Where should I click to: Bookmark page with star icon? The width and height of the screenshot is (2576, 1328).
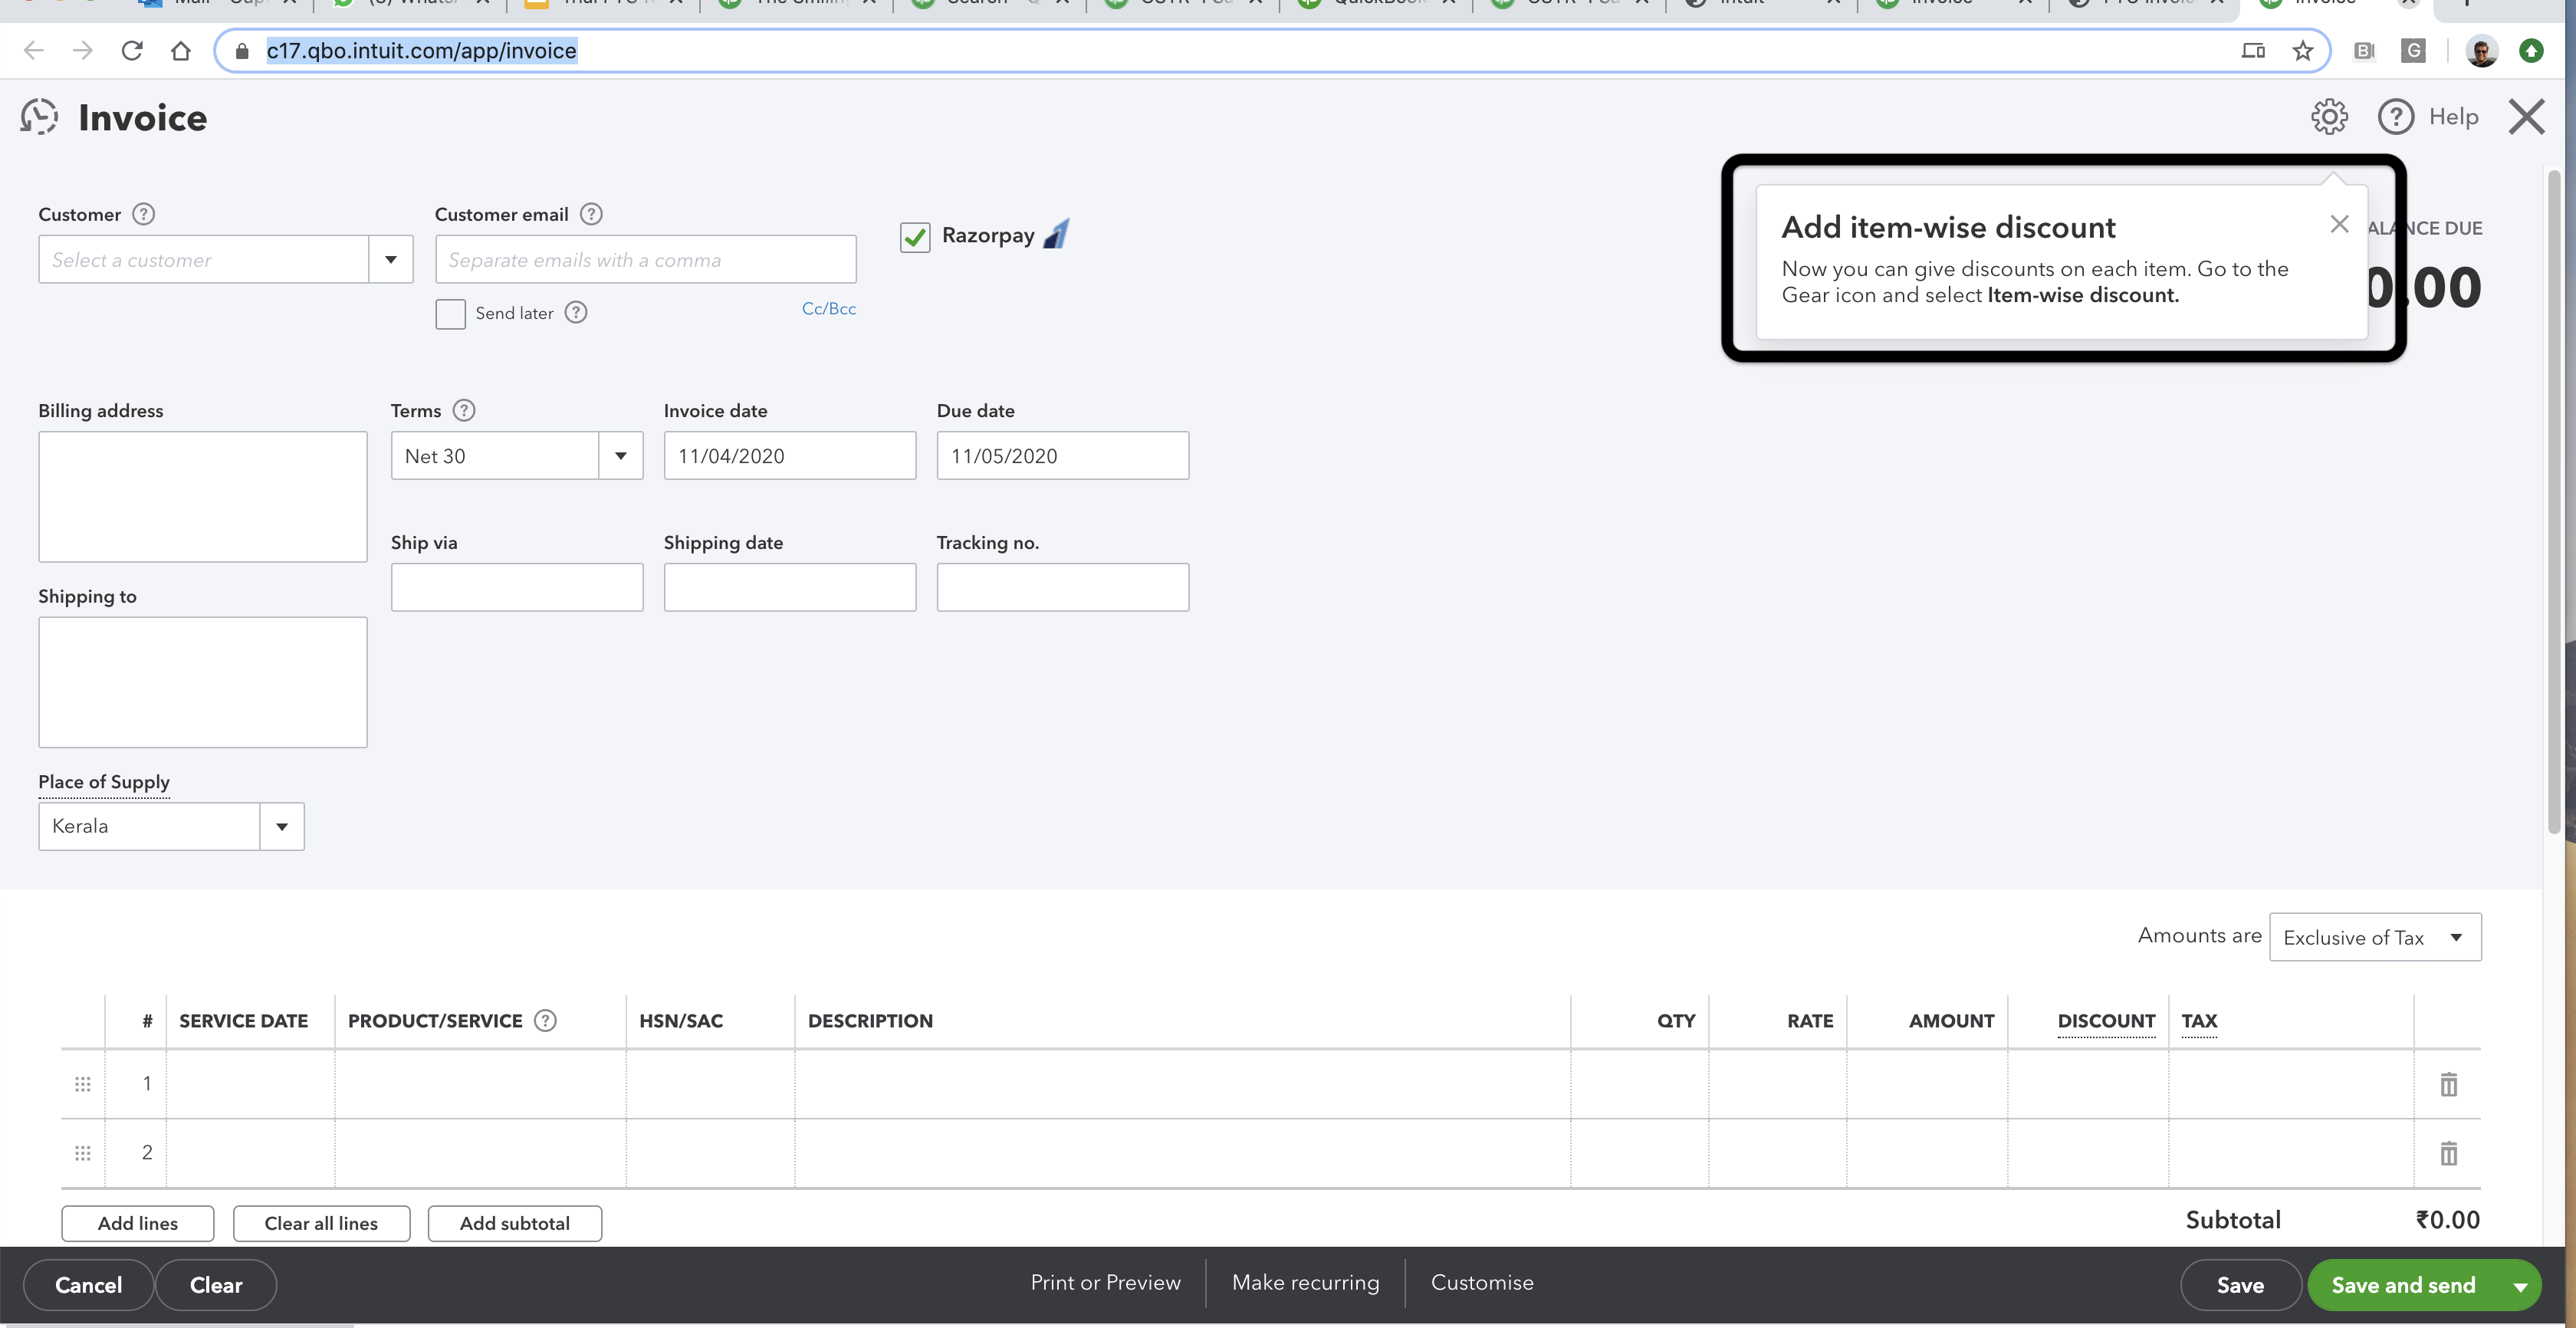point(2303,51)
